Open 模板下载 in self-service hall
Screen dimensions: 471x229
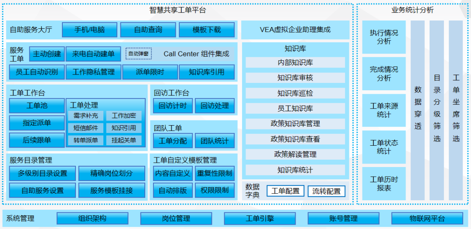(x=206, y=30)
